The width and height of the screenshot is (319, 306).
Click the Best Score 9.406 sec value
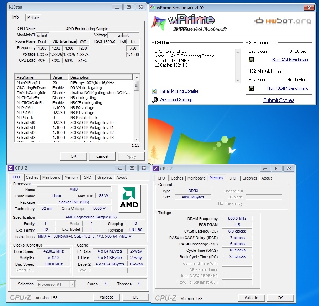298,51
